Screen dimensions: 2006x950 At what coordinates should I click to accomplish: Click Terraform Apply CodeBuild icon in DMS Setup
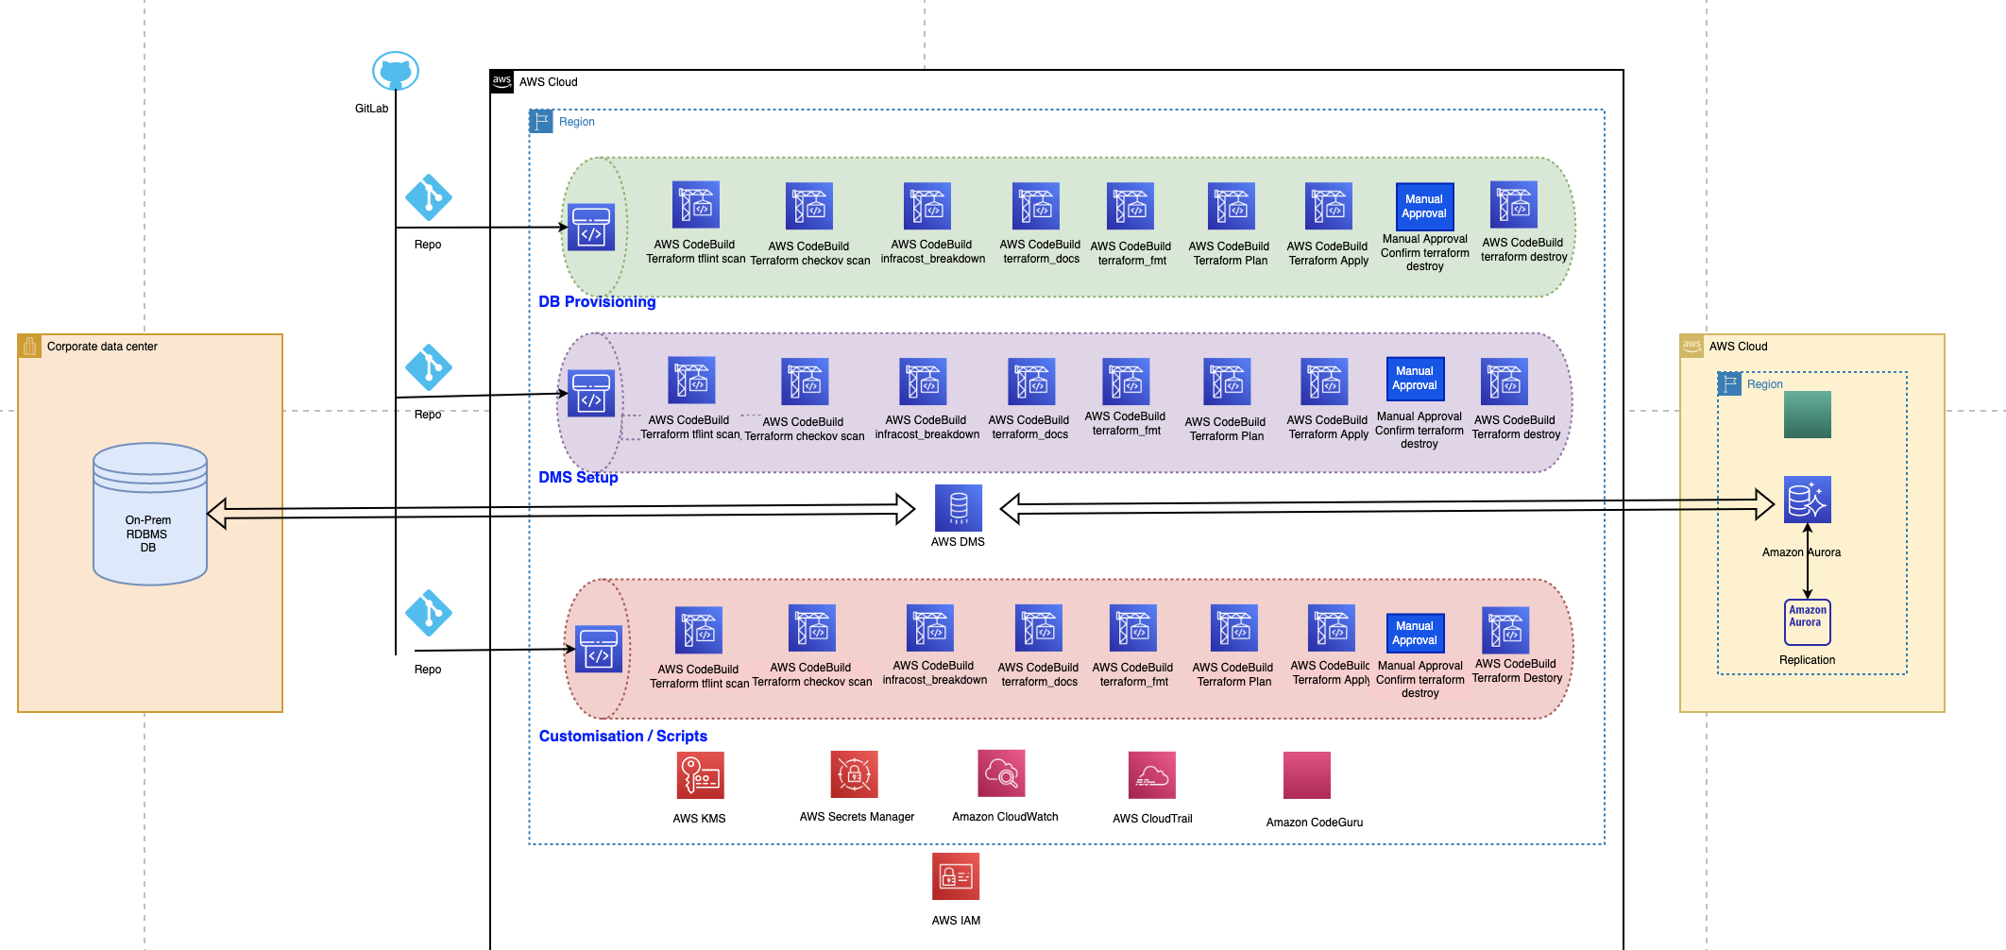[1324, 382]
